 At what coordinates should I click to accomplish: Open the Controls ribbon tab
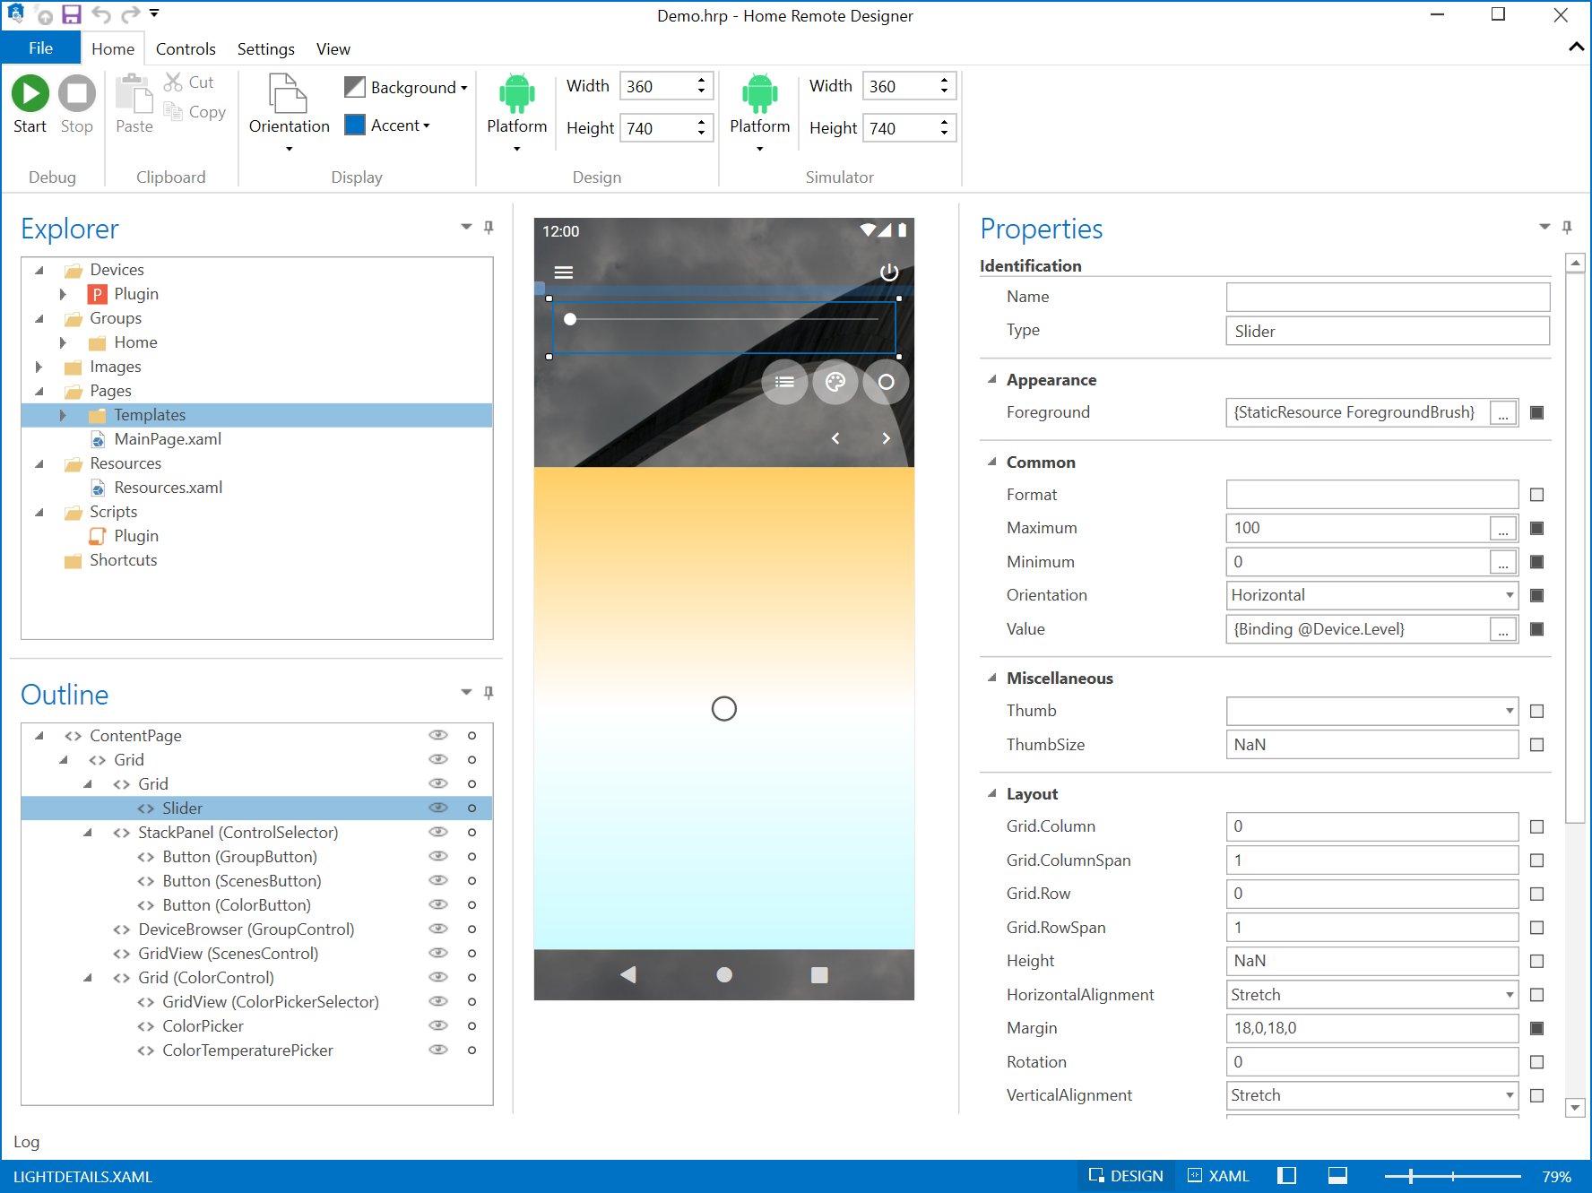click(186, 49)
